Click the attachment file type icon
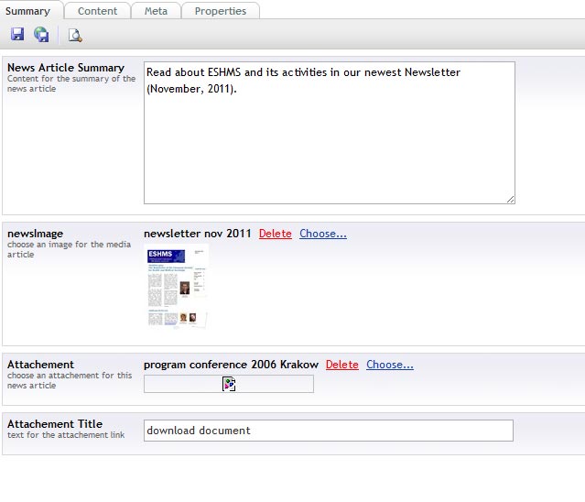 229,385
